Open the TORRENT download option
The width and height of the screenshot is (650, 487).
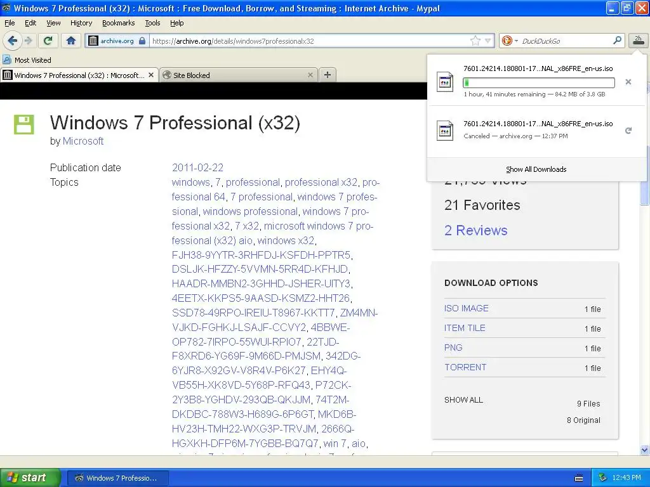465,367
